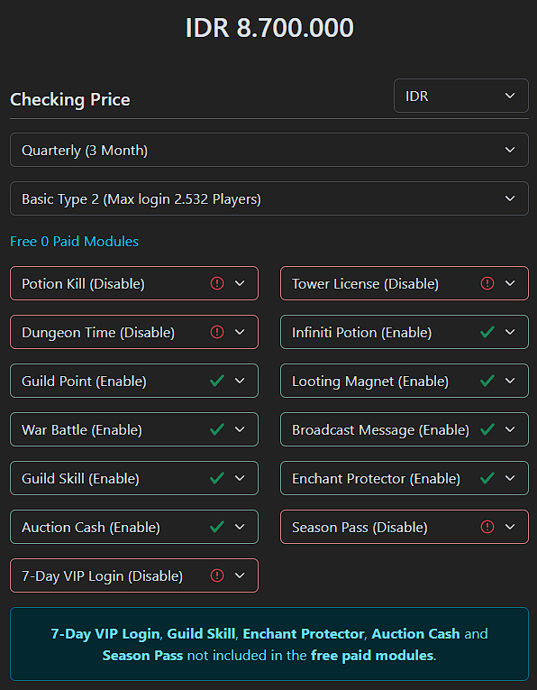Expand the Enchant Protector chevron arrow
The height and width of the screenshot is (690, 537).
point(510,478)
